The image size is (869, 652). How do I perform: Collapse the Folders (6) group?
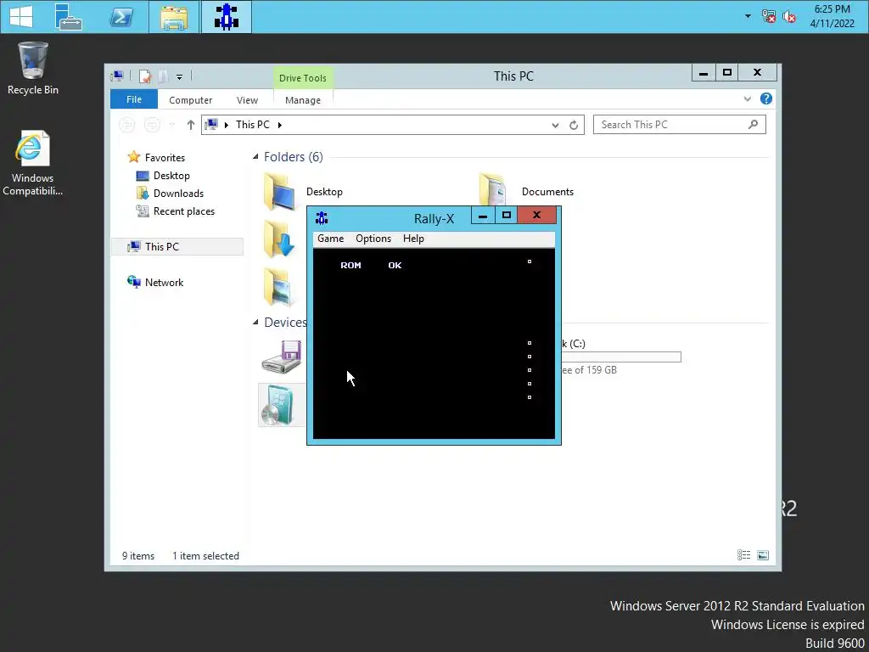[255, 157]
